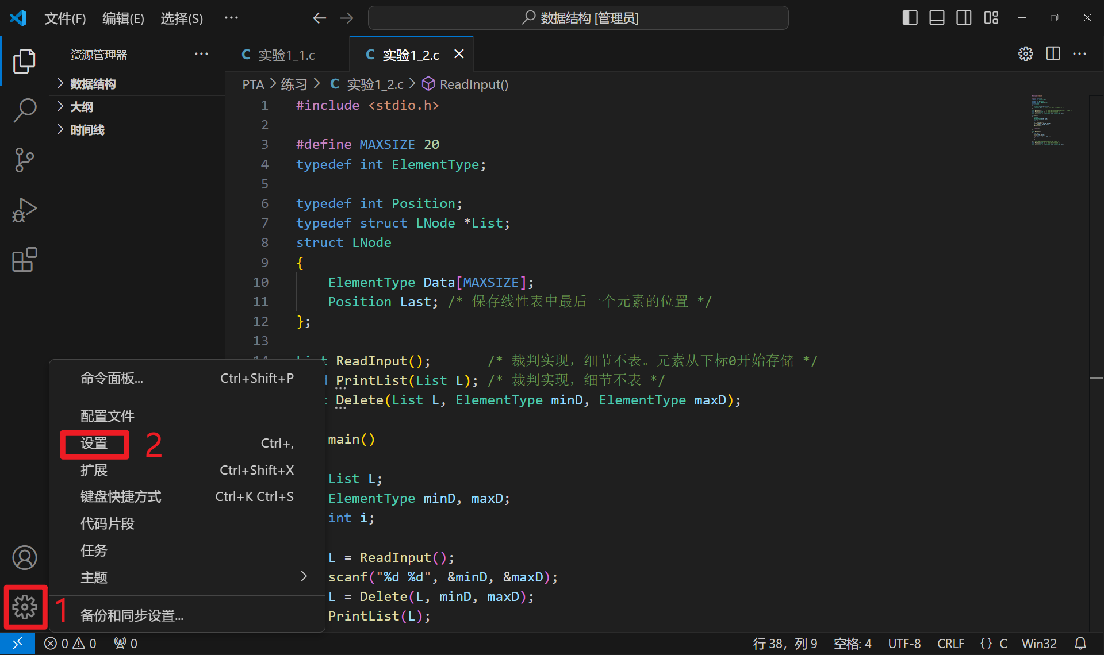The height and width of the screenshot is (655, 1104).
Task: Open the Extensions view icon
Action: click(24, 260)
